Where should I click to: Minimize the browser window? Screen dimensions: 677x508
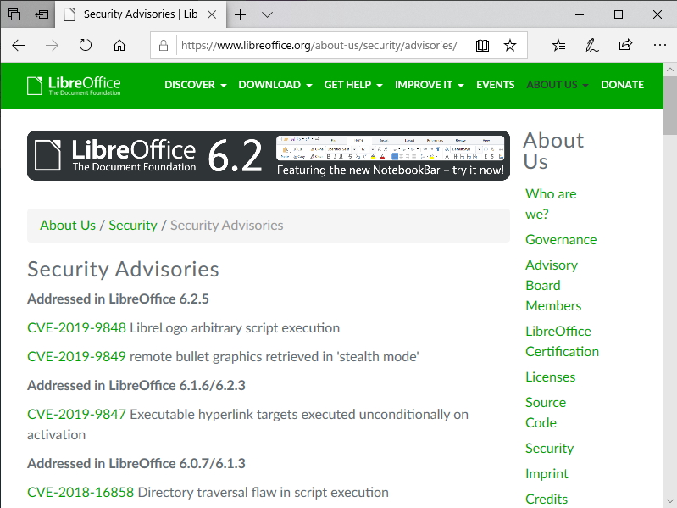(580, 14)
